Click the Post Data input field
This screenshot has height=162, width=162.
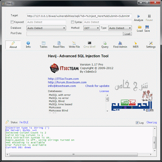coord(75,34)
